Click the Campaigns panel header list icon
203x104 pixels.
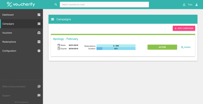point(53,19)
